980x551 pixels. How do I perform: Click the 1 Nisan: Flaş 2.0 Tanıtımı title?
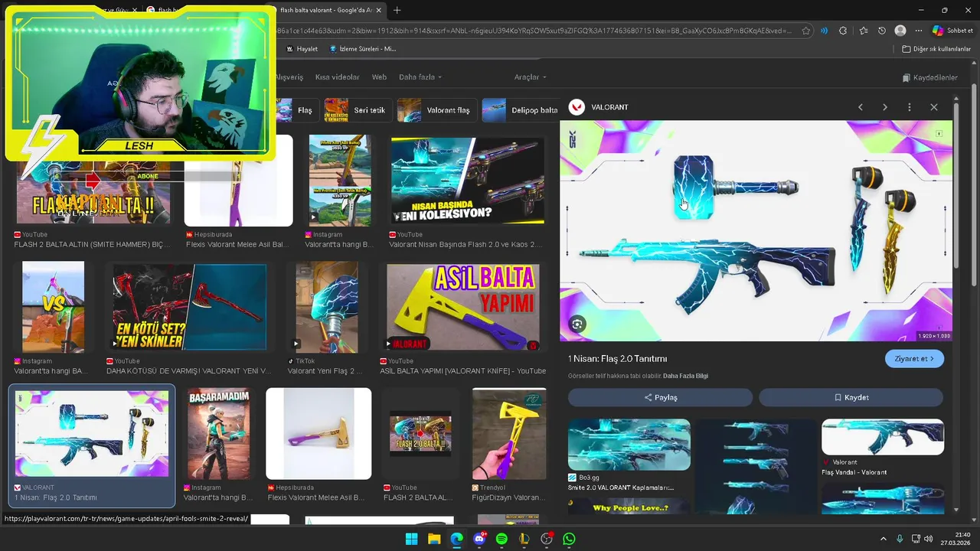click(617, 358)
